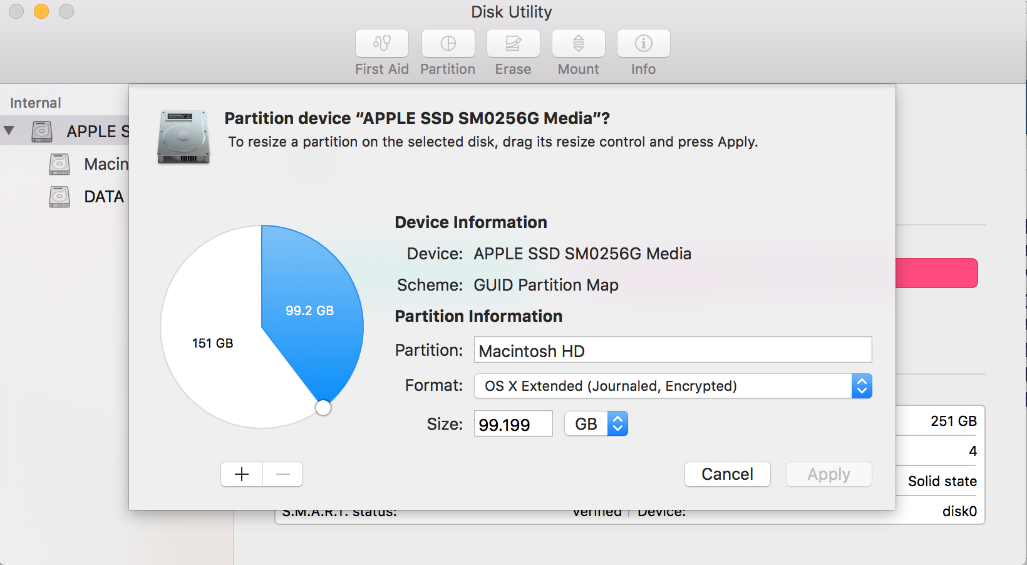The height and width of the screenshot is (565, 1027).
Task: Click the Mount toolbar icon
Action: (579, 43)
